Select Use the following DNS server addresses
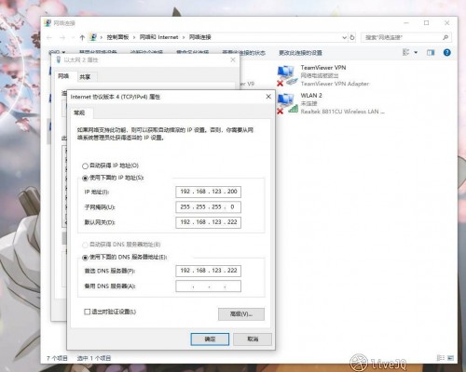 85,258
